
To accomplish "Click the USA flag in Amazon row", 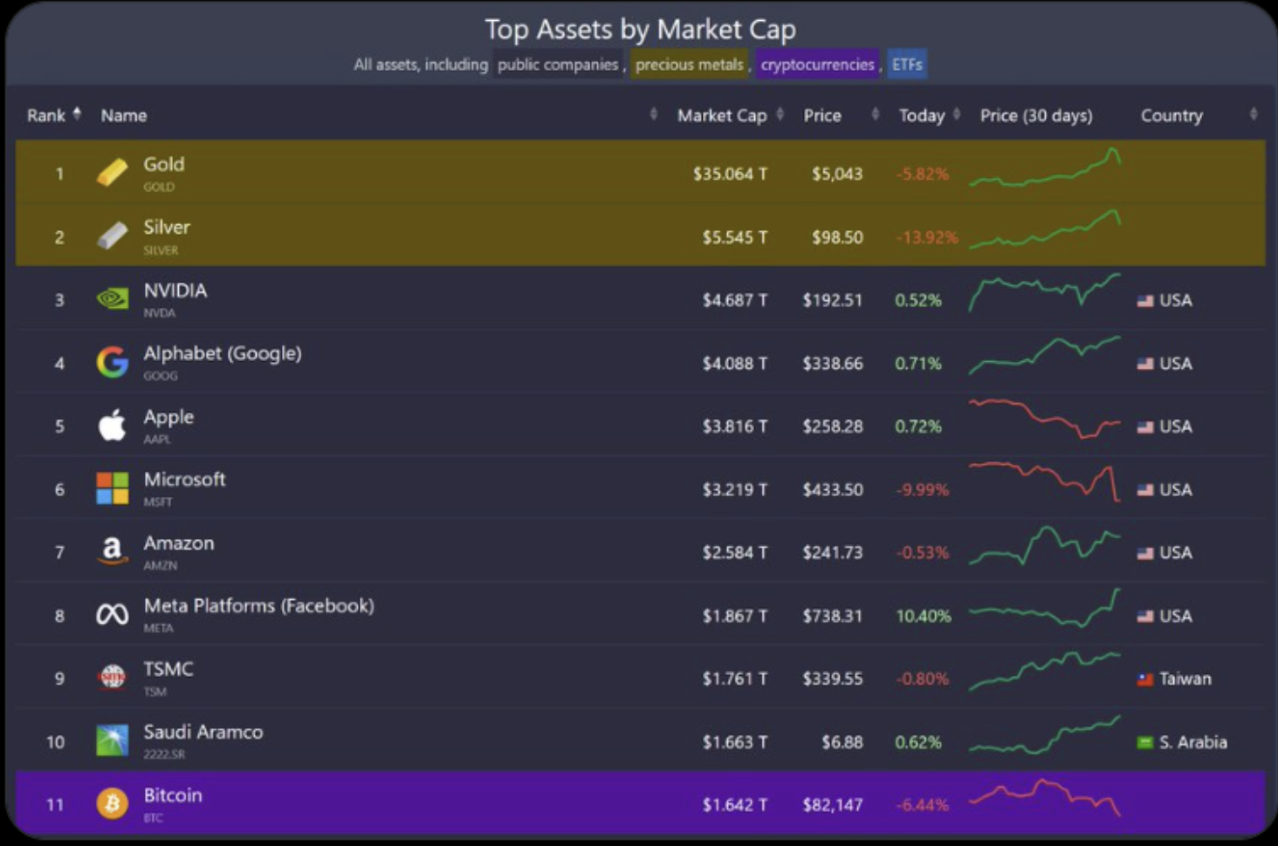I will [x=1145, y=553].
